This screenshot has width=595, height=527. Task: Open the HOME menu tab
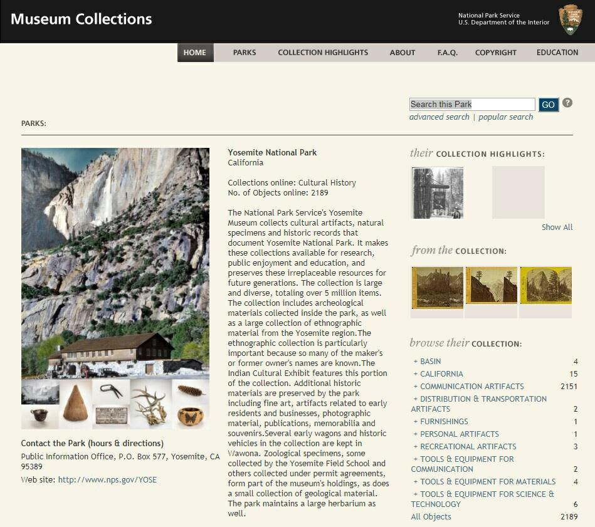point(195,53)
